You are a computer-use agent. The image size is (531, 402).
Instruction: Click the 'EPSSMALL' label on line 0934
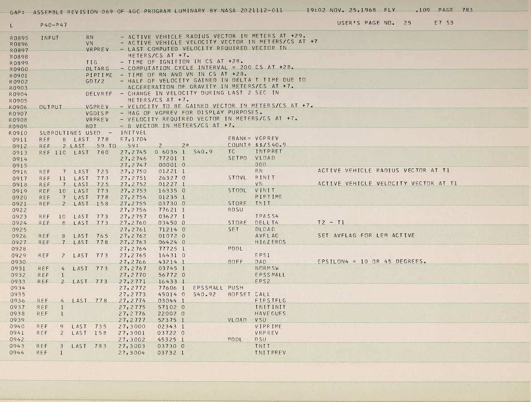(x=208, y=288)
